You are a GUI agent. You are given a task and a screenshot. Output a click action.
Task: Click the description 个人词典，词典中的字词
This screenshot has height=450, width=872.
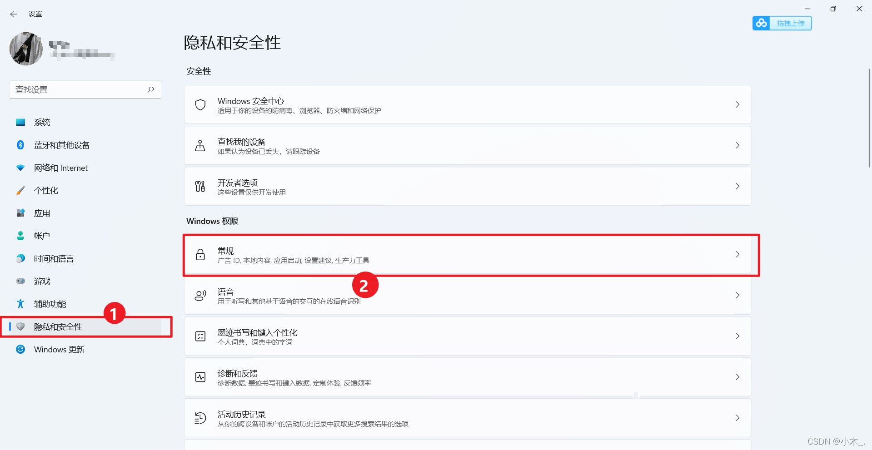(x=255, y=342)
